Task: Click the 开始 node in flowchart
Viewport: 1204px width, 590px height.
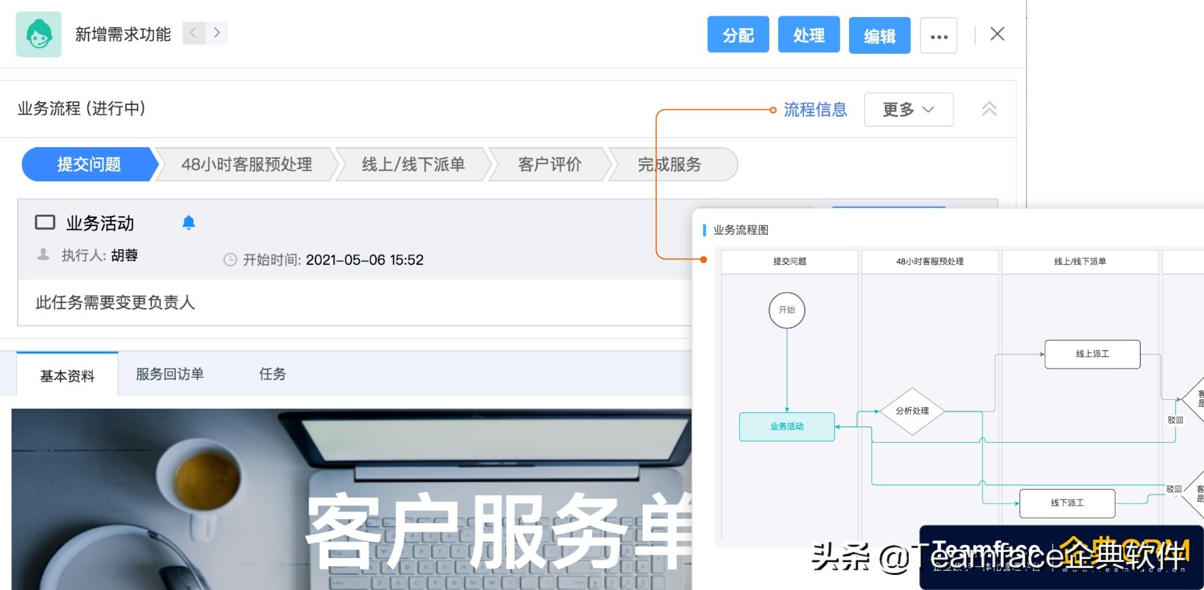Action: [787, 310]
